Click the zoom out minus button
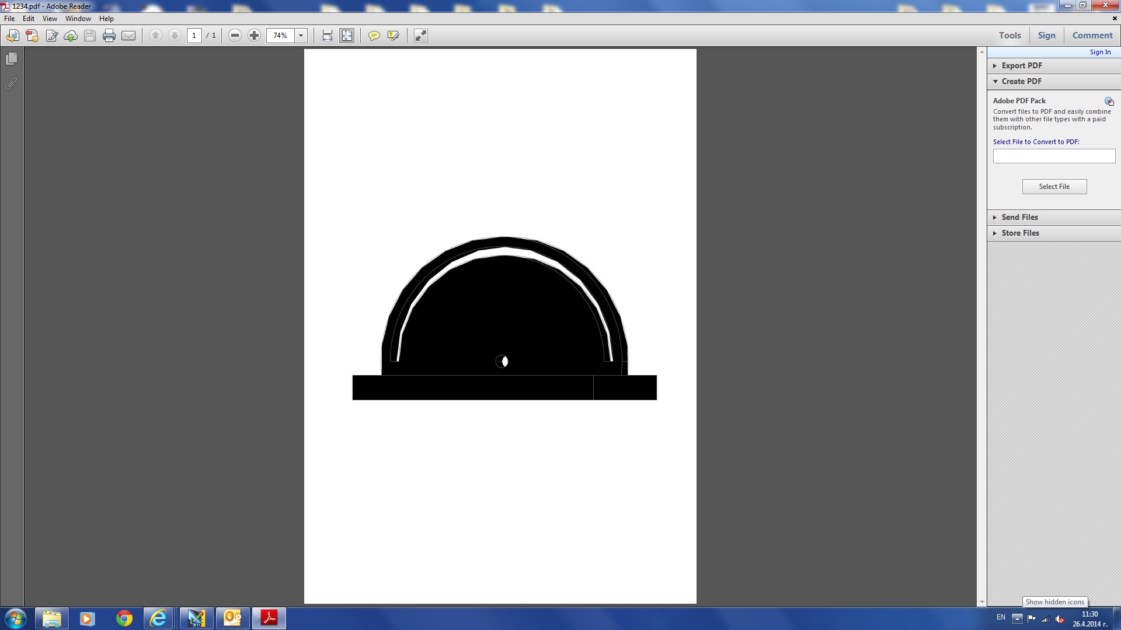Viewport: 1121px width, 630px height. (x=235, y=36)
